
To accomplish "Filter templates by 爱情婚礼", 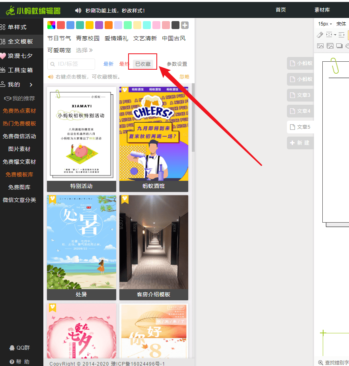I will [x=117, y=38].
